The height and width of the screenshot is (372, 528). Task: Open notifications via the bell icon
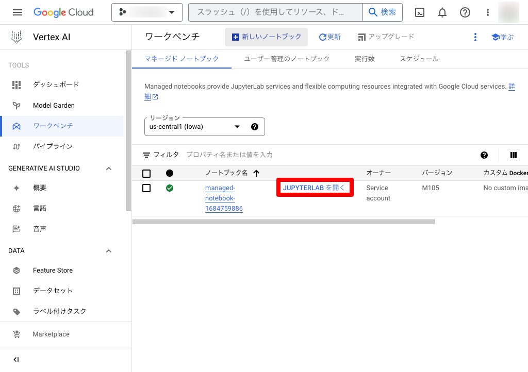(x=442, y=12)
